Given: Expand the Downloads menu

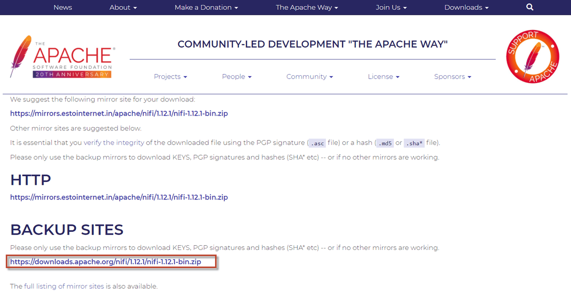Looking at the screenshot, I should pos(466,7).
